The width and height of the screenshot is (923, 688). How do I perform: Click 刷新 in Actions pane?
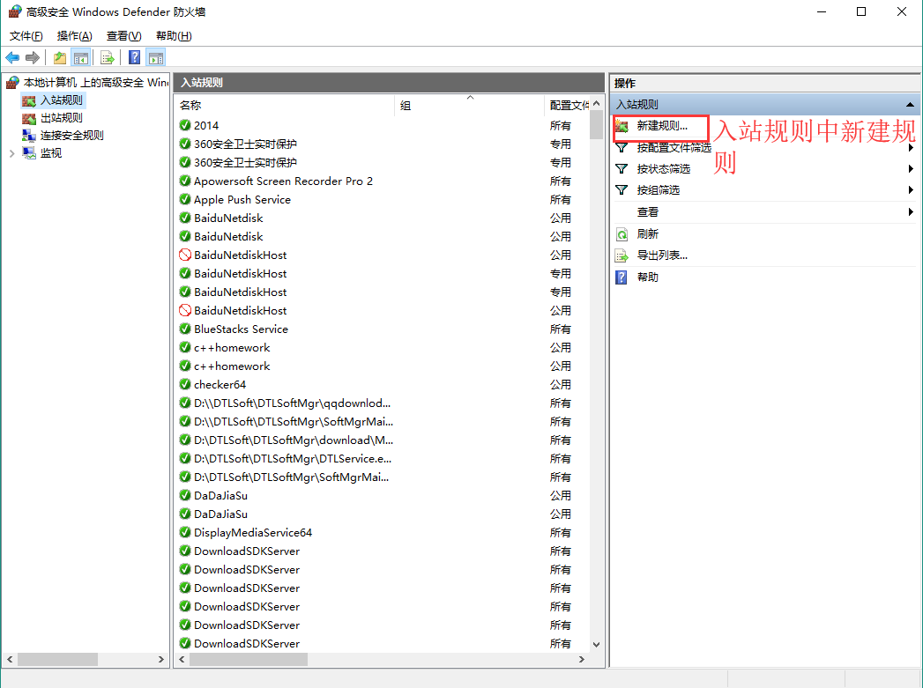pos(648,234)
